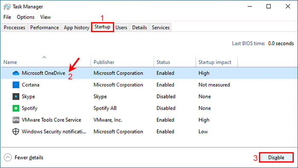
Task: Click the Last BIOS time value
Action: pos(281,43)
